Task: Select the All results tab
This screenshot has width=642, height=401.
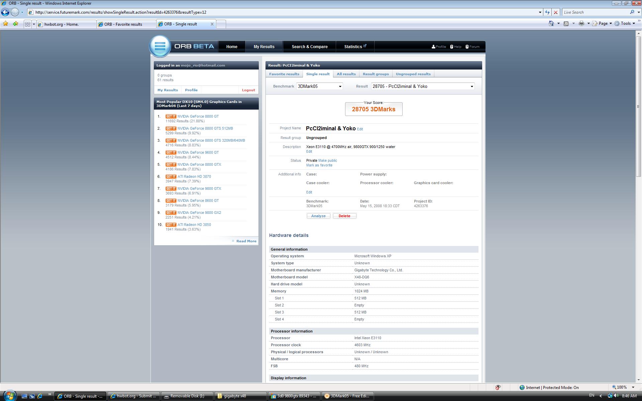Action: [x=346, y=74]
